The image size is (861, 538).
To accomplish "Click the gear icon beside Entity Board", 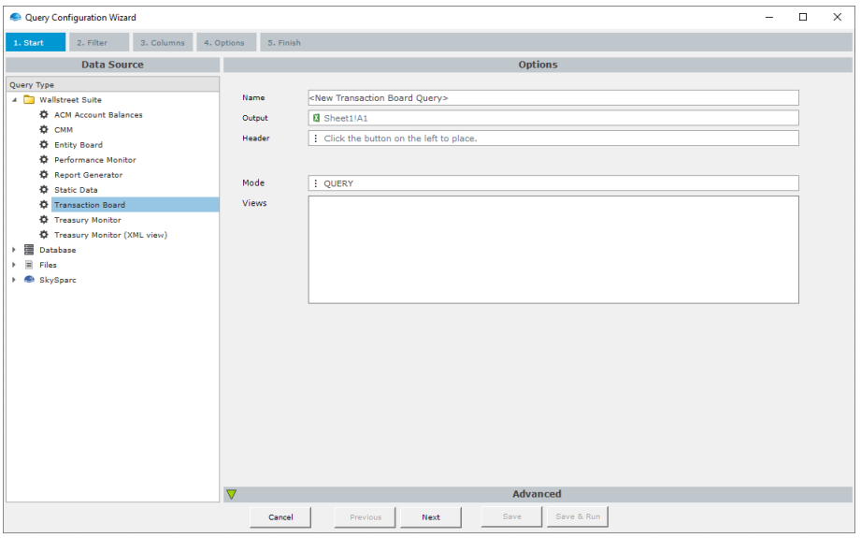I will coord(44,144).
